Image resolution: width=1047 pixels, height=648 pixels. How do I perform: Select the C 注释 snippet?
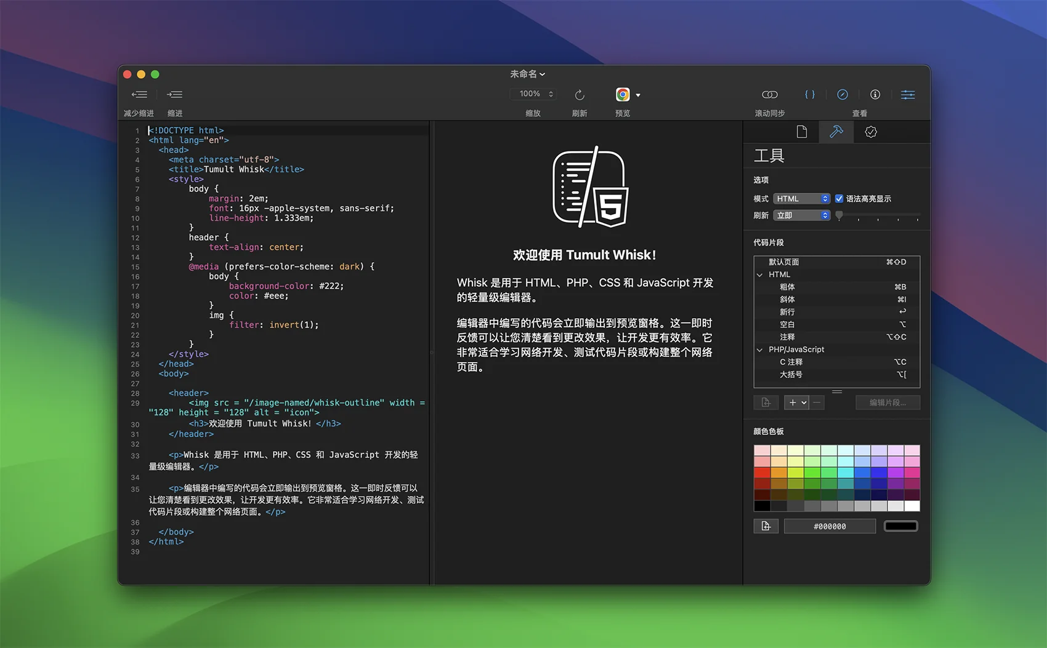836,362
